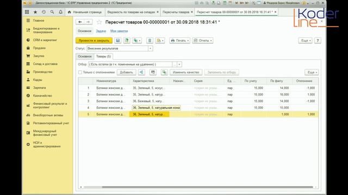Open Склад и доставка section
The image size is (348, 195).
[45, 64]
